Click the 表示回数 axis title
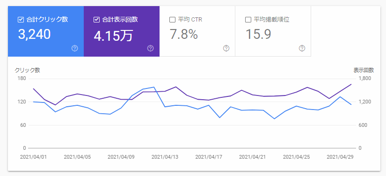Viewport: 386px width, 176px height. coord(364,70)
